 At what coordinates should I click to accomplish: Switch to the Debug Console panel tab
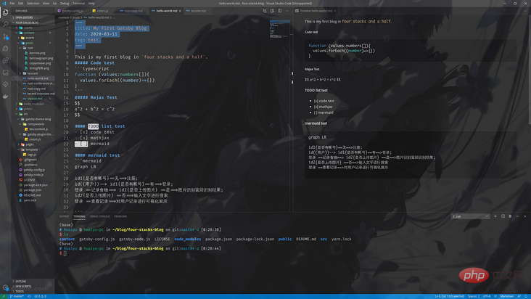click(100, 216)
